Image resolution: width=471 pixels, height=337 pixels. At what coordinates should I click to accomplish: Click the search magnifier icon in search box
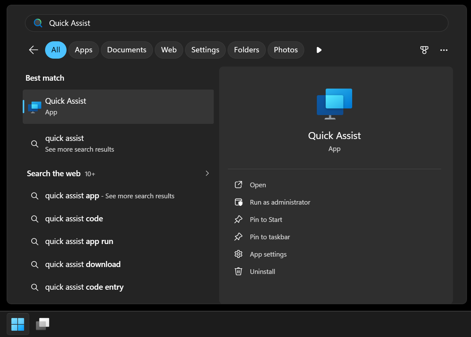click(38, 23)
